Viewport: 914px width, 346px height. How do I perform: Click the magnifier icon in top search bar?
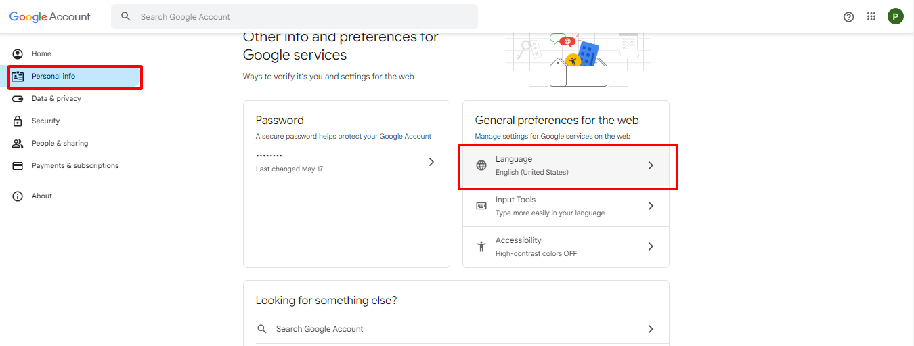(125, 17)
